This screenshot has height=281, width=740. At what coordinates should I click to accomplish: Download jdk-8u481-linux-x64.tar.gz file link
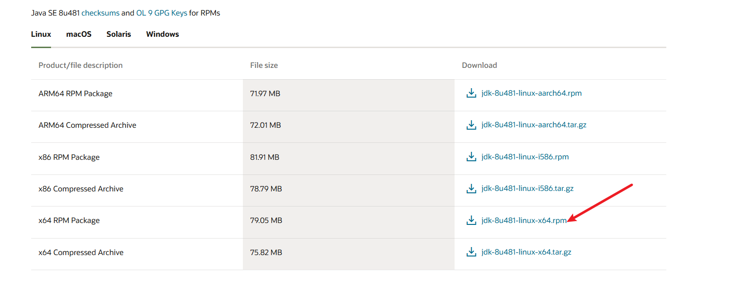[526, 252]
